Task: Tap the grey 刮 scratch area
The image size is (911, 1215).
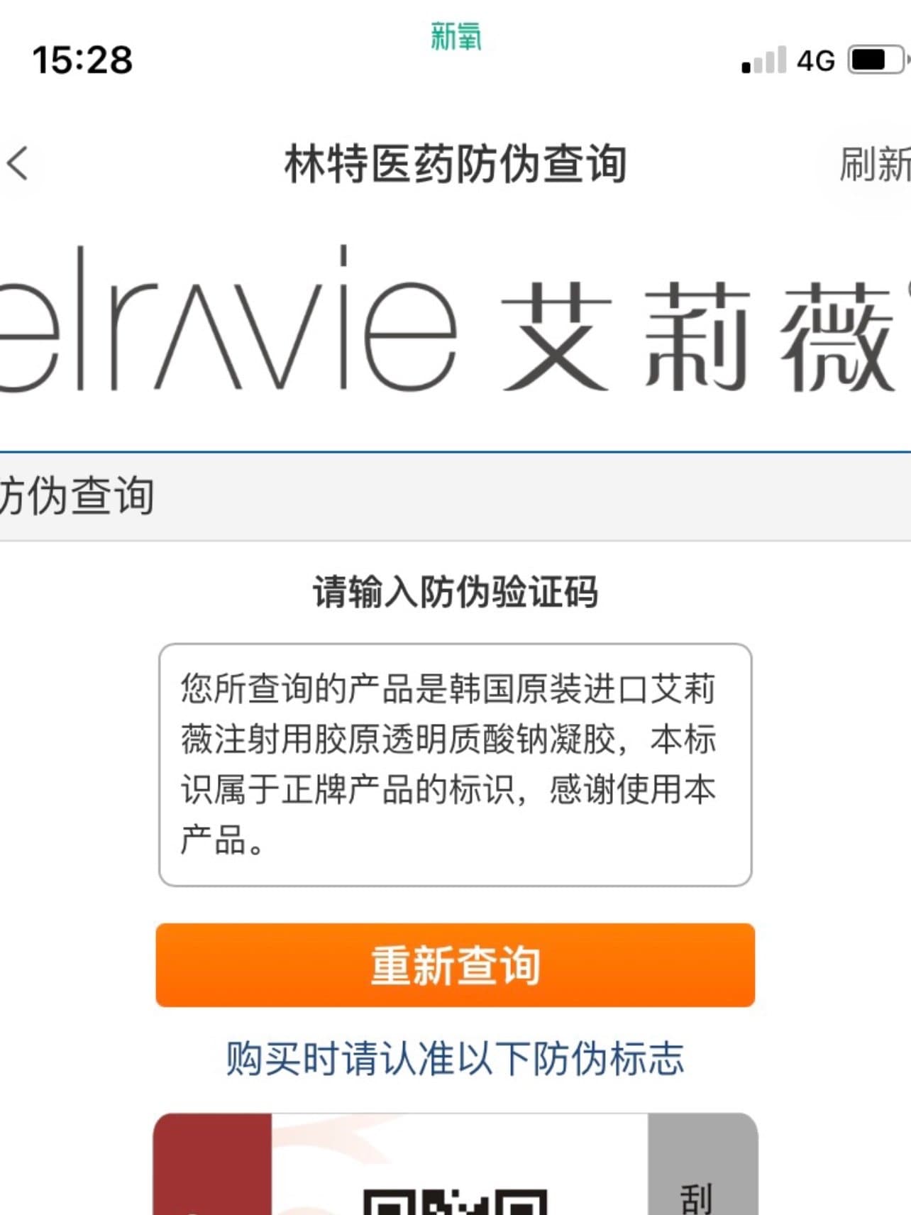Action: pyautogui.click(x=702, y=1165)
